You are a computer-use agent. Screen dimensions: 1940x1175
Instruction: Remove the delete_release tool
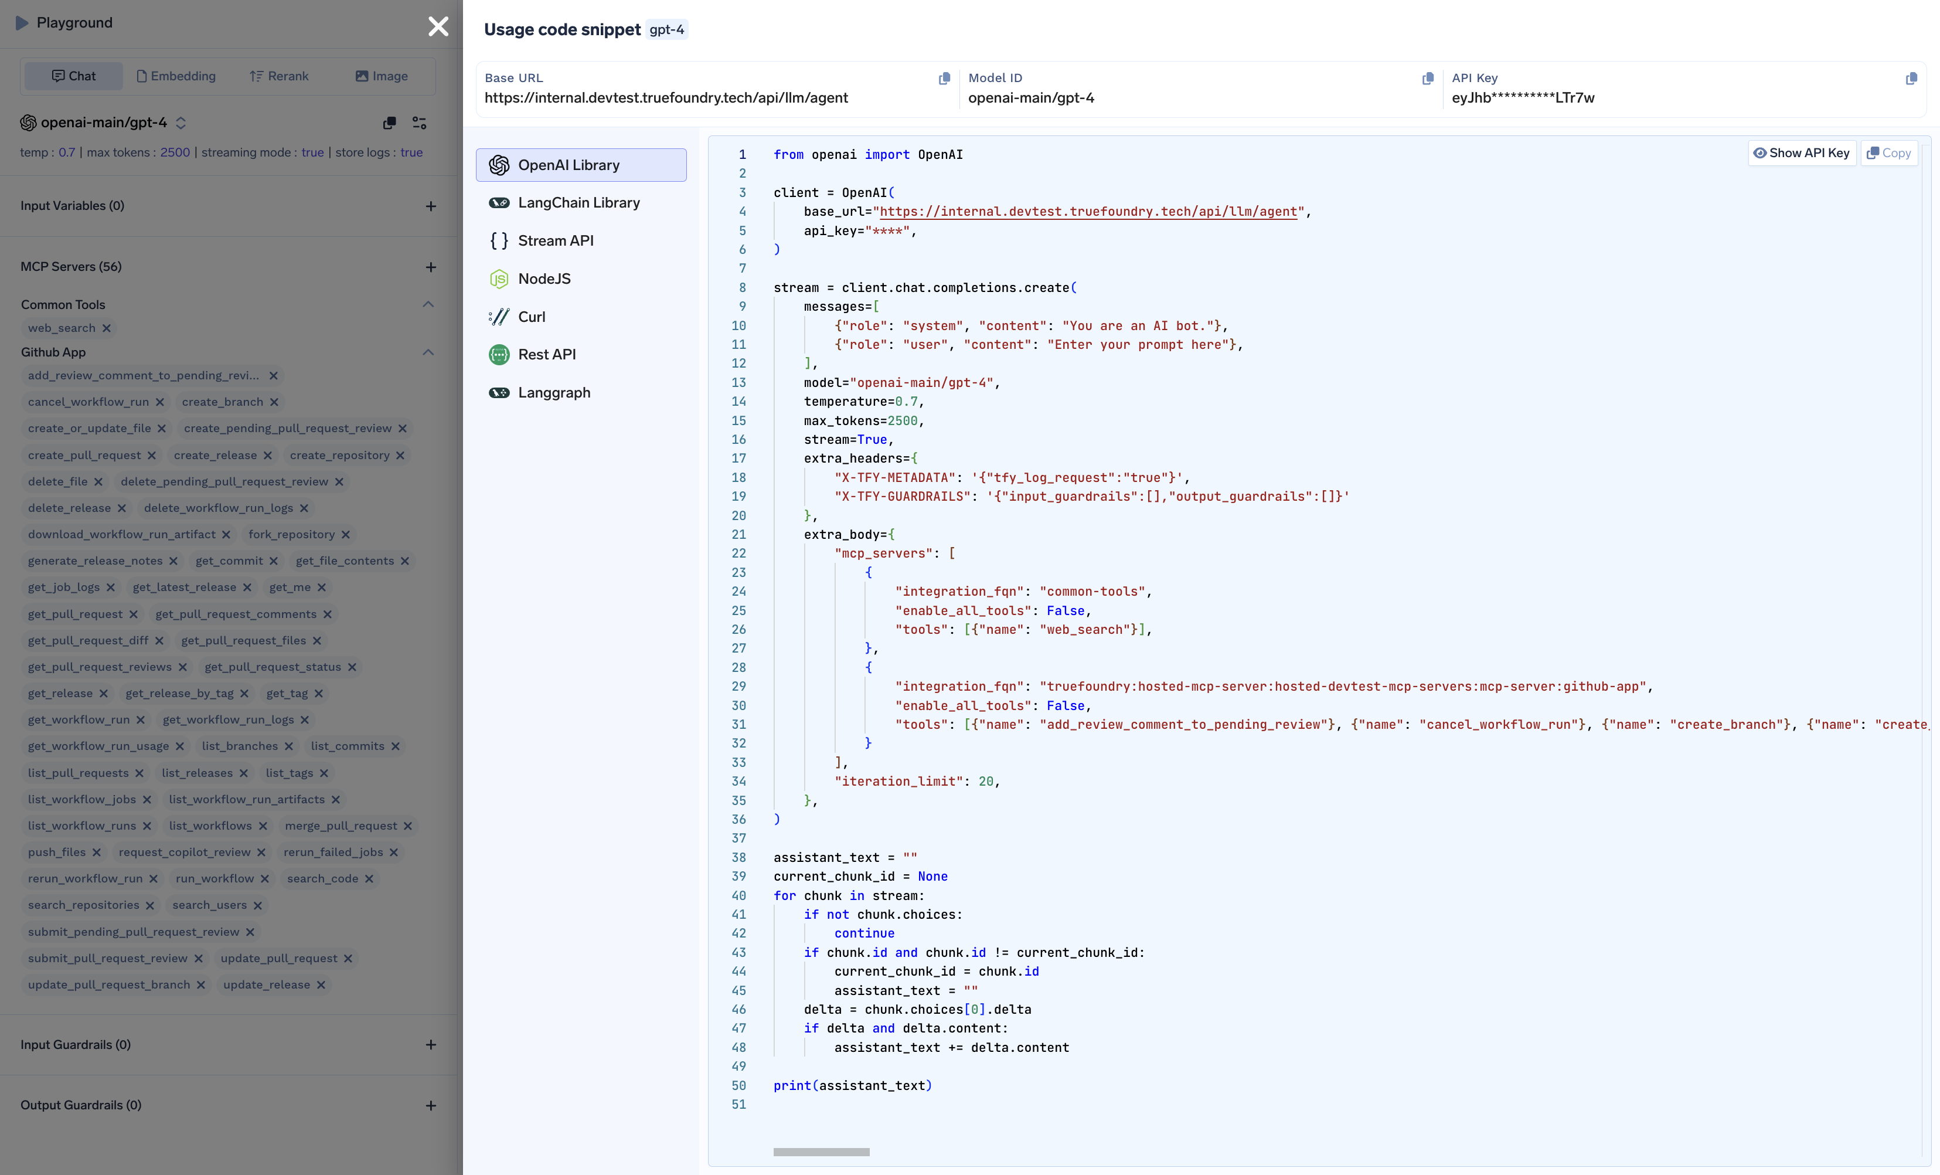coord(121,508)
